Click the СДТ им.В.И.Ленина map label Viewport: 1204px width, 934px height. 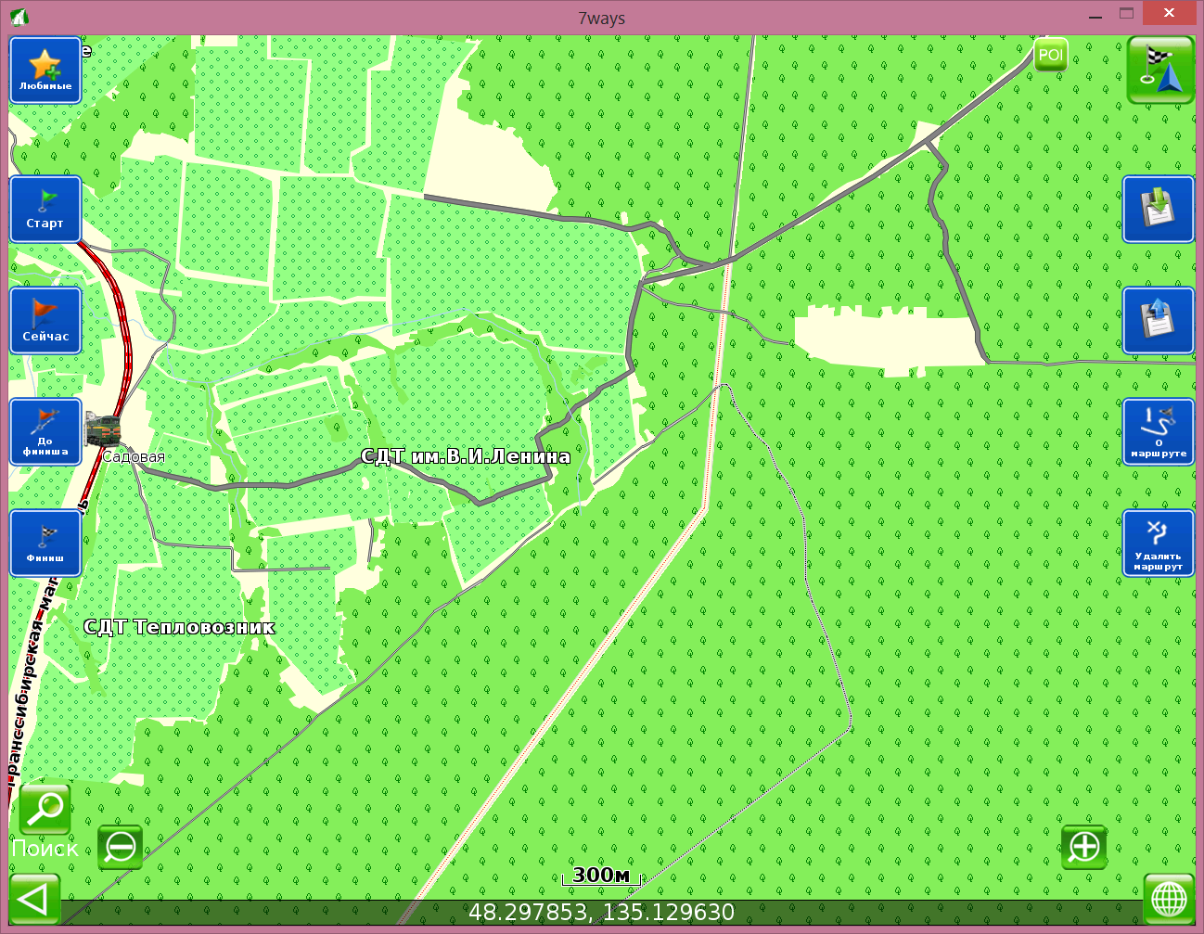(465, 456)
